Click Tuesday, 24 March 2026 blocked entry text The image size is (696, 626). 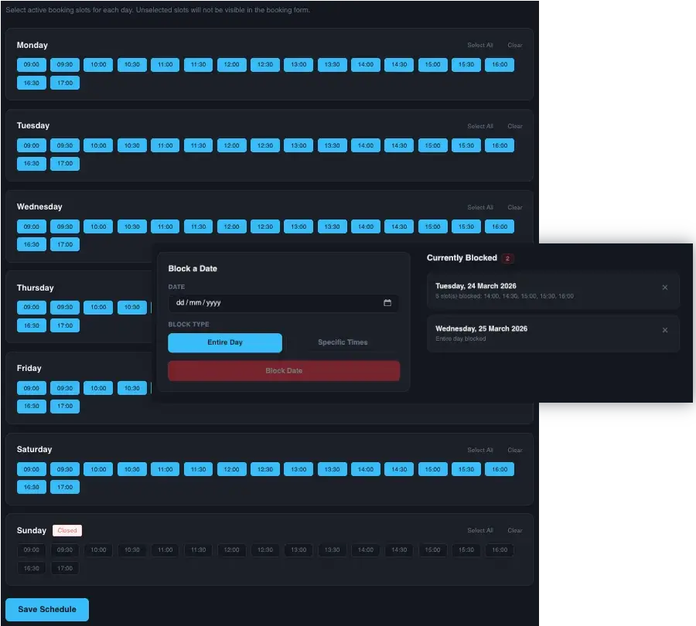coord(476,286)
